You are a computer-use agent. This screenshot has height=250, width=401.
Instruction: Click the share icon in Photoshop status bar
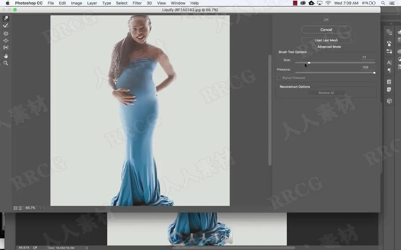pos(35,248)
